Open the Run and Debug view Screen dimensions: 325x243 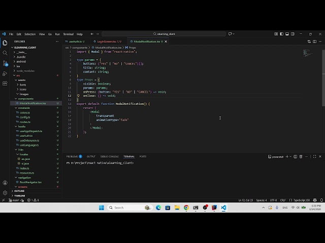5,73
